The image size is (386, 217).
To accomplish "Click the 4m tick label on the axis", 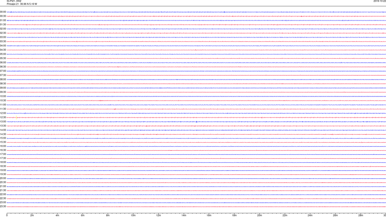I will [x=57, y=215].
